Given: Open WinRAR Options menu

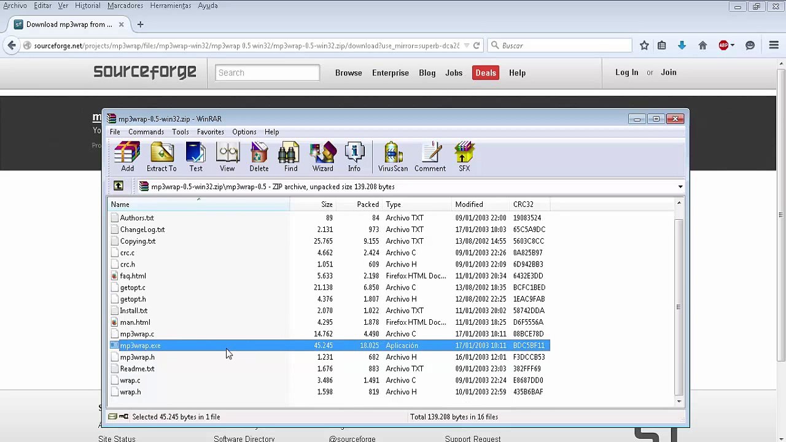Looking at the screenshot, I should [244, 132].
